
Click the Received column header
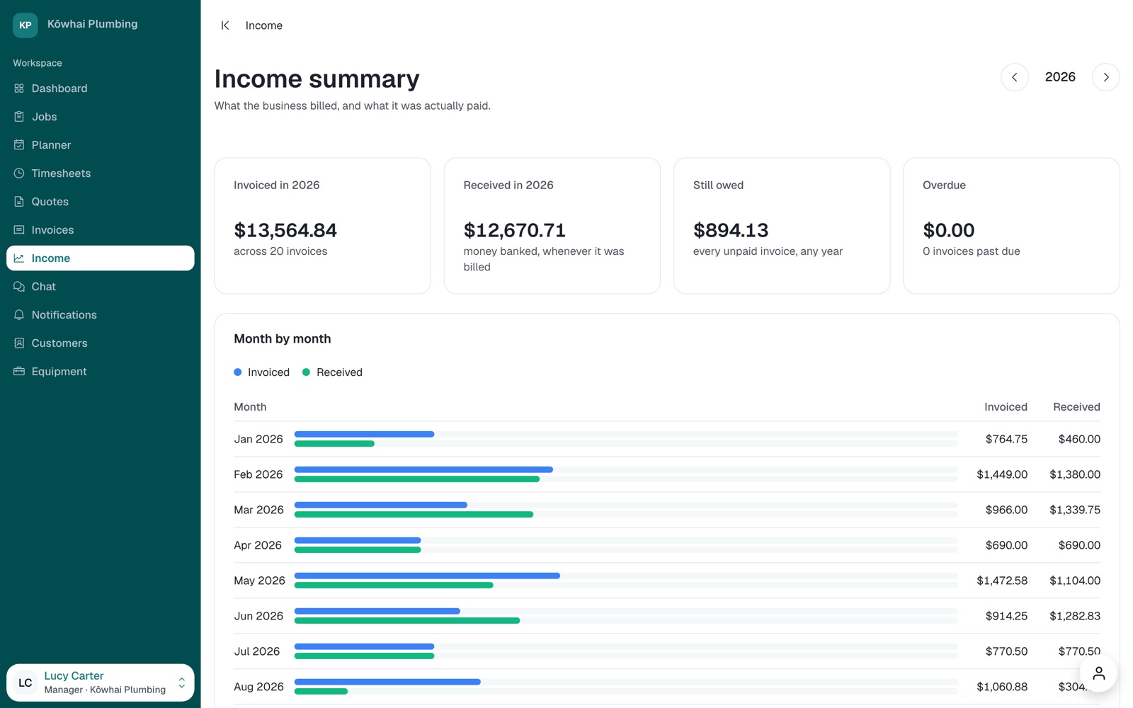coord(1076,407)
